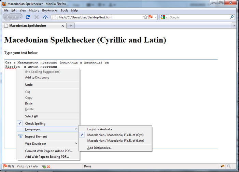Select Macedonian (Latn) dictionary
Screen dimensions: 239x172
point(115,141)
